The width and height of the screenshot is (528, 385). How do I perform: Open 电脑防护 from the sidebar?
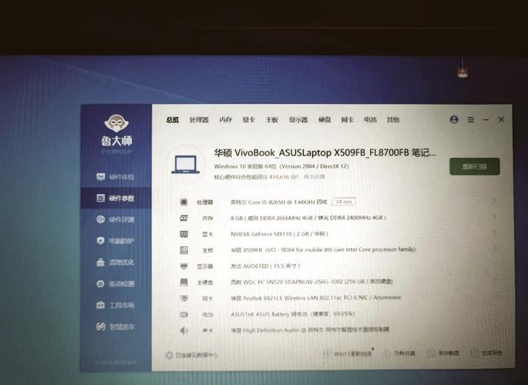pyautogui.click(x=116, y=241)
